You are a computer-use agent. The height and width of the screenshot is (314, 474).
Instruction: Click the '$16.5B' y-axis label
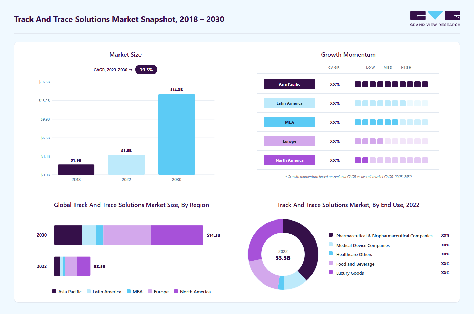[x=44, y=82]
